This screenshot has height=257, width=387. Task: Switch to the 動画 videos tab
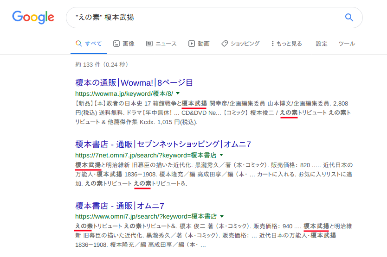(199, 44)
